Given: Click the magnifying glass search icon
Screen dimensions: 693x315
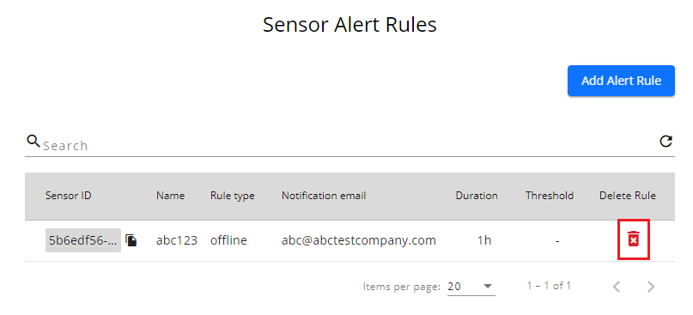Looking at the screenshot, I should [x=33, y=141].
